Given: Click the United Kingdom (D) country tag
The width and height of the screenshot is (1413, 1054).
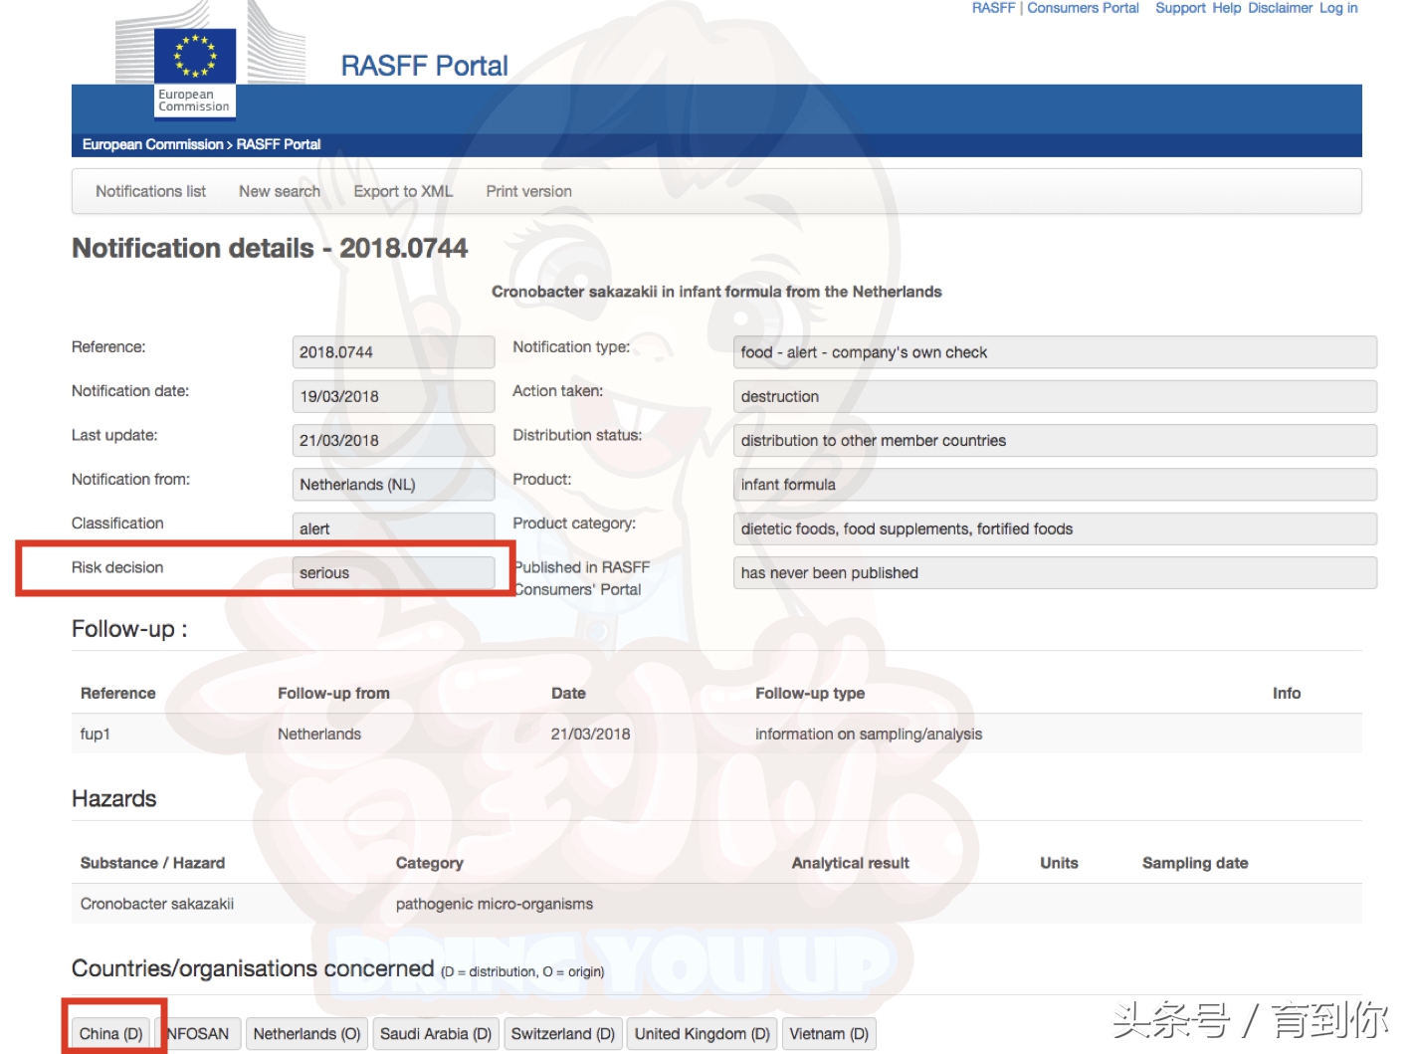Looking at the screenshot, I should click(703, 1034).
